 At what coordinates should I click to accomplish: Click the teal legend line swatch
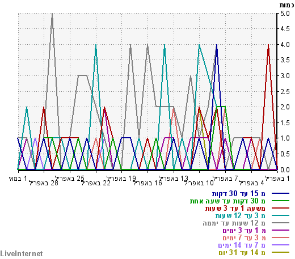click(x=281, y=215)
